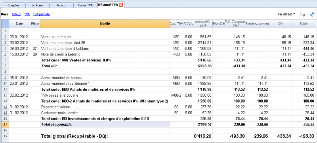
Task: Select row number 12
Action: click(5, 95)
